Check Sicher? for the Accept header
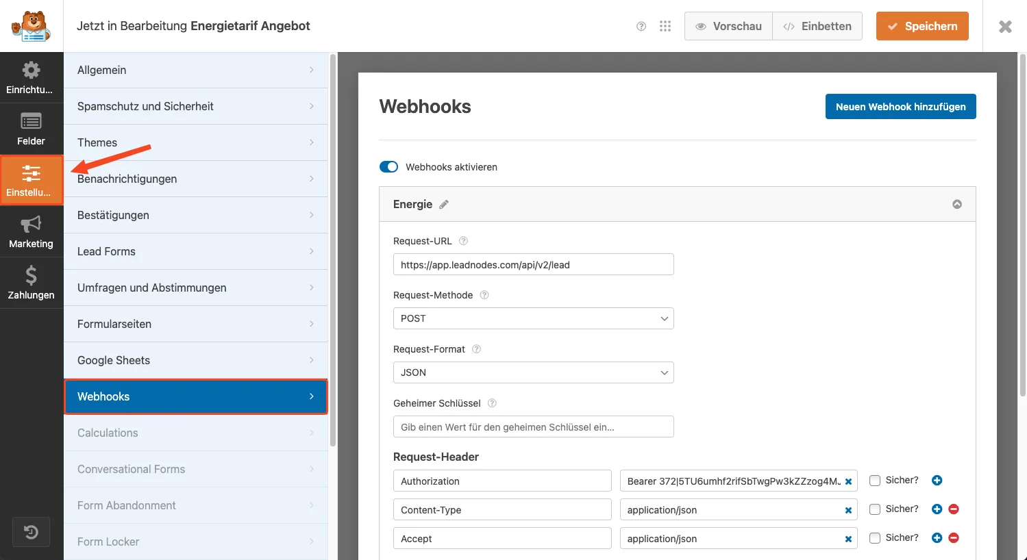This screenshot has height=560, width=1027. (875, 538)
